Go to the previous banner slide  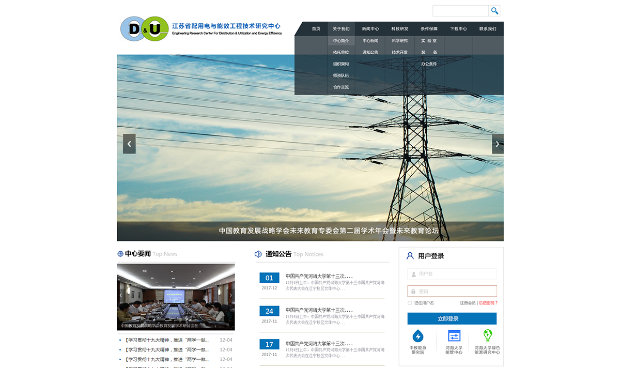pyautogui.click(x=129, y=144)
